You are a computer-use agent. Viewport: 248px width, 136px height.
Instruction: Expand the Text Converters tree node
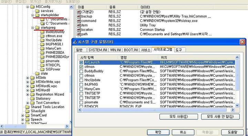point(28,103)
